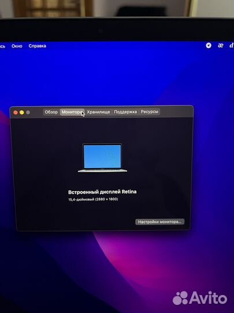234x313 pixels.
Task: Switch to the Обзор tab
Action: [51, 112]
